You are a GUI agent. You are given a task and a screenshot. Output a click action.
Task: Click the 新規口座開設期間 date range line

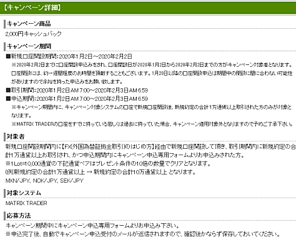[x=71, y=56]
